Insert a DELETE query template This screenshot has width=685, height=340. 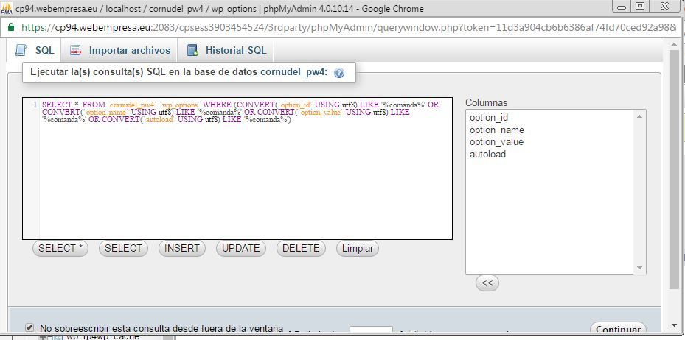[301, 248]
